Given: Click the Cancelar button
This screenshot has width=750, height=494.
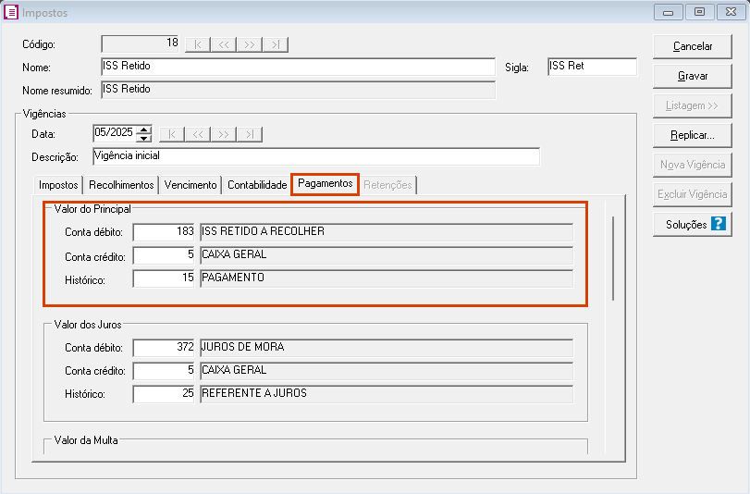Looking at the screenshot, I should point(692,46).
